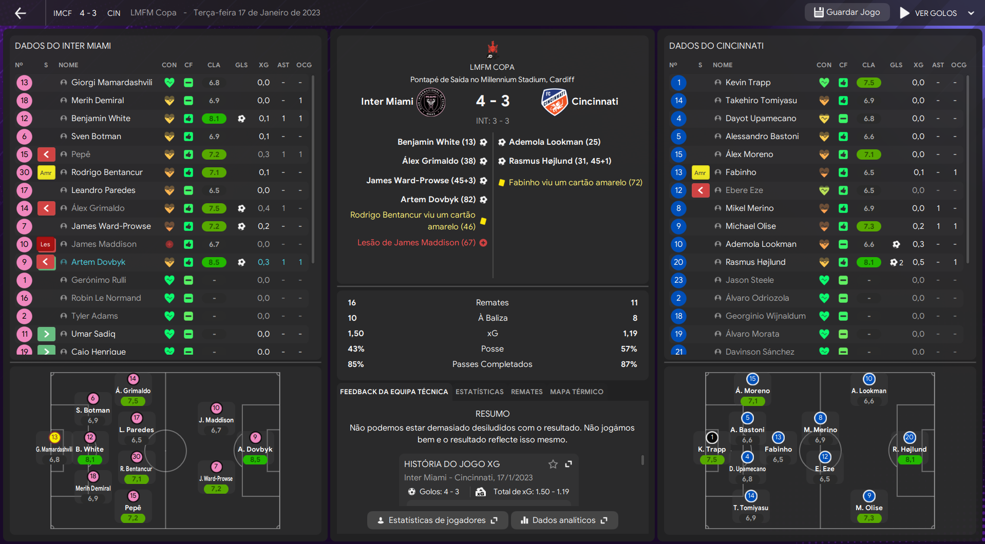Sort Inter Miami table by CLA column
The image size is (985, 544).
pyautogui.click(x=214, y=65)
